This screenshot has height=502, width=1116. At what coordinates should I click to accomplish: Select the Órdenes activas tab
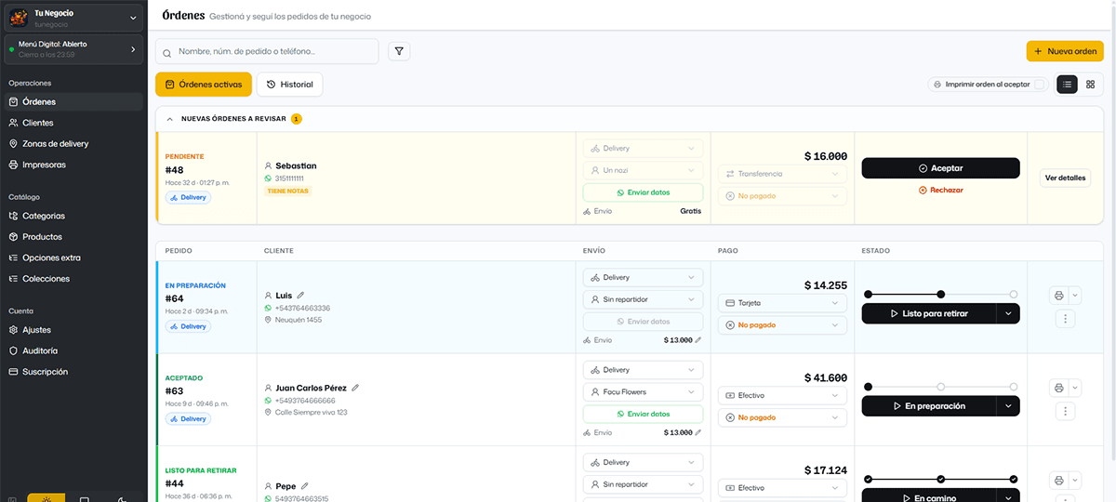click(204, 85)
